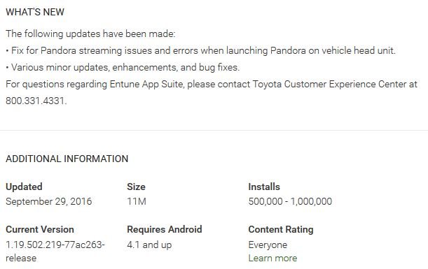The image size is (428, 269).
Task: Click the Requires Android label
Action: 165,229
